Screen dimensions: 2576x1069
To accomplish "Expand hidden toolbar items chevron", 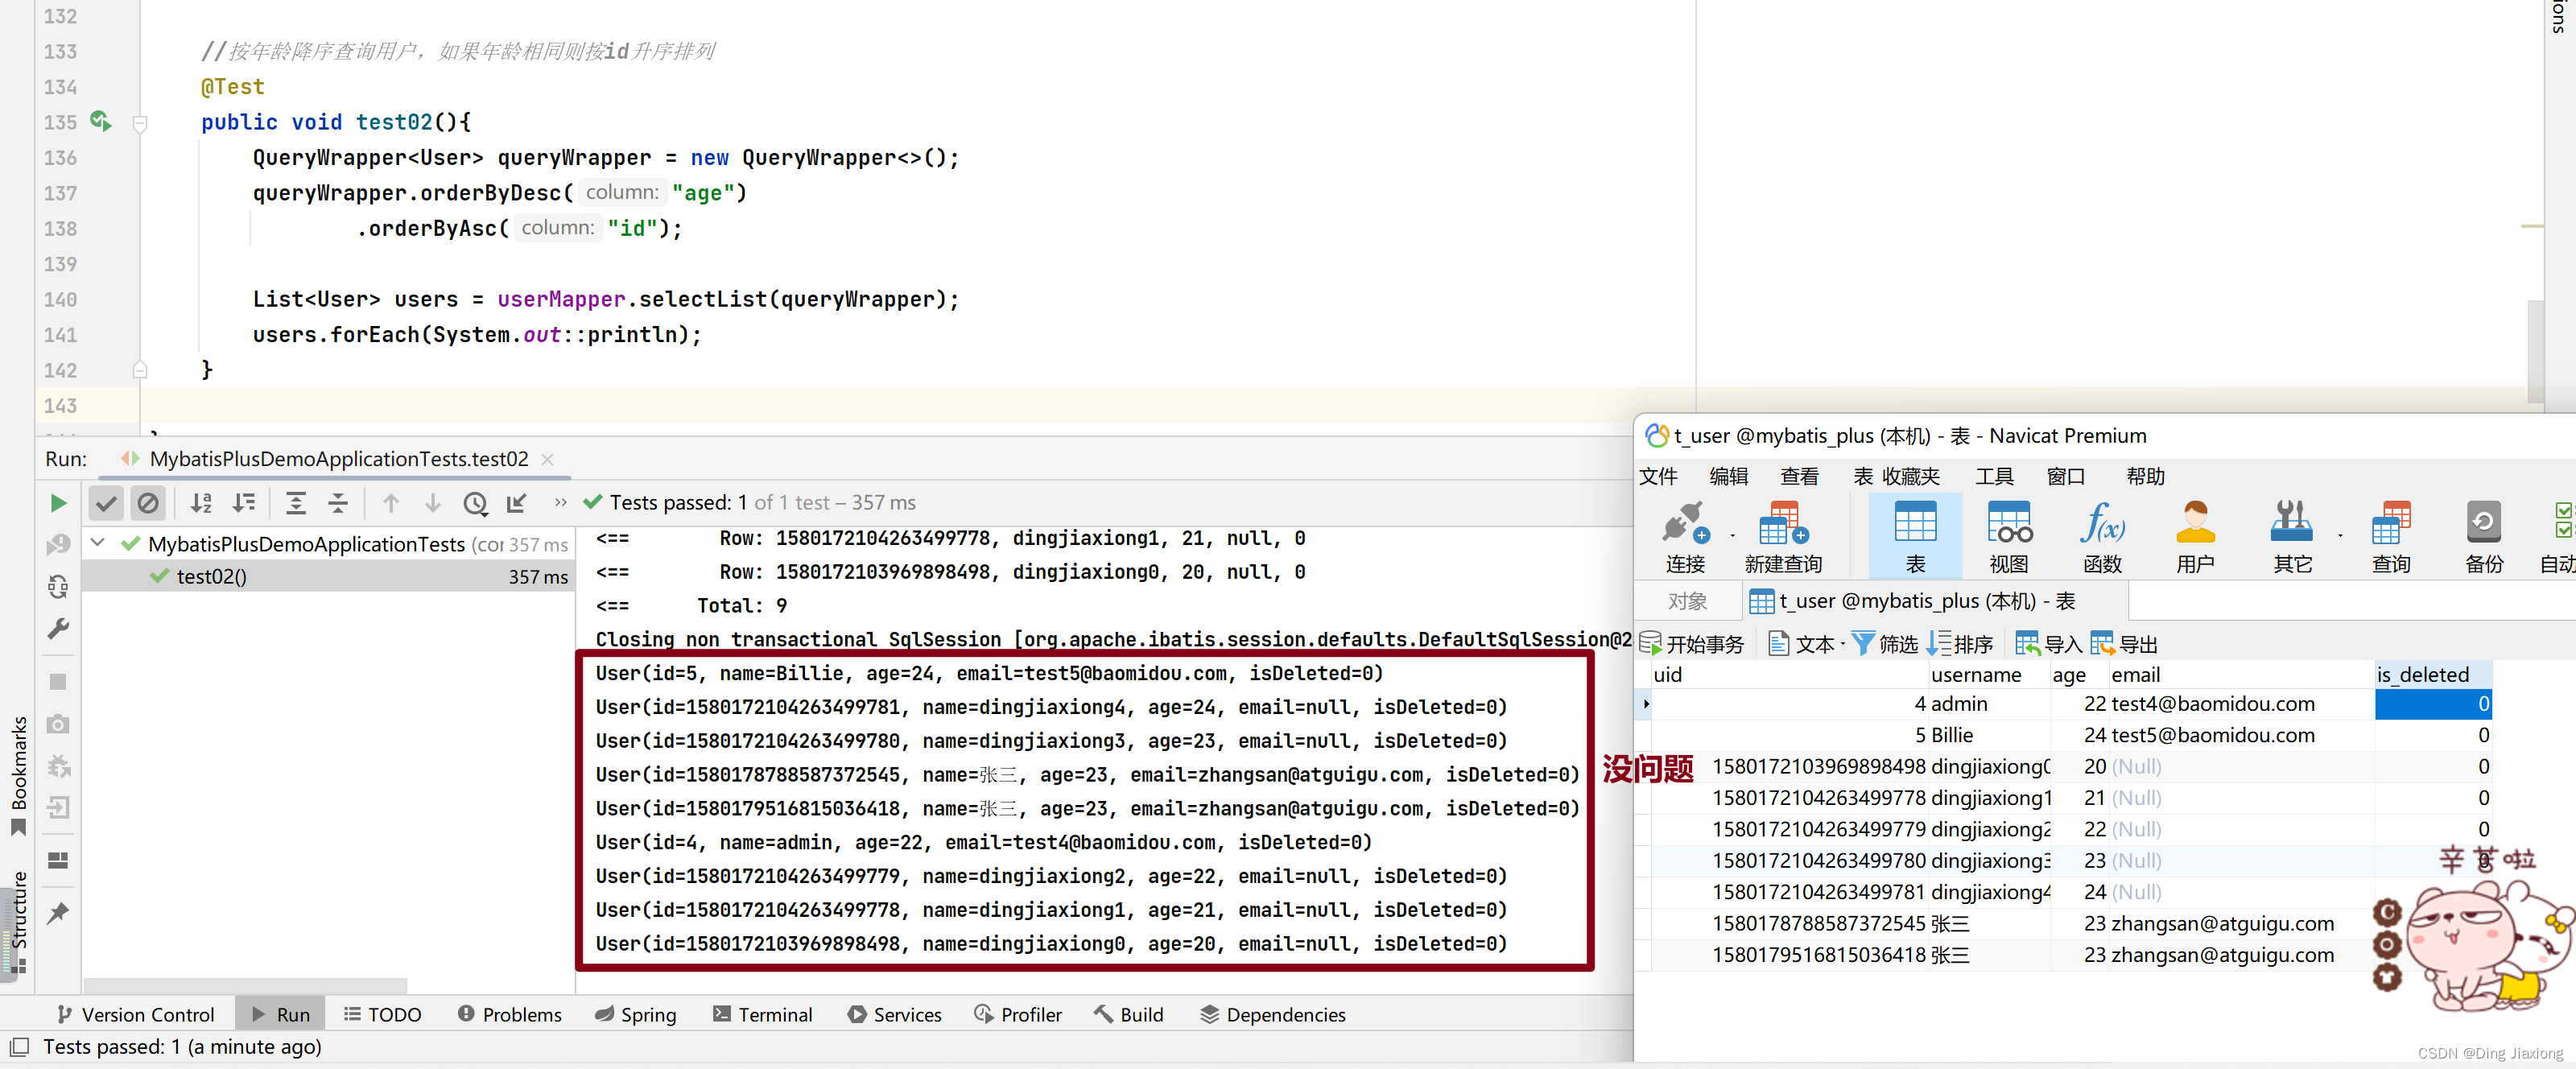I will pyautogui.click(x=560, y=503).
